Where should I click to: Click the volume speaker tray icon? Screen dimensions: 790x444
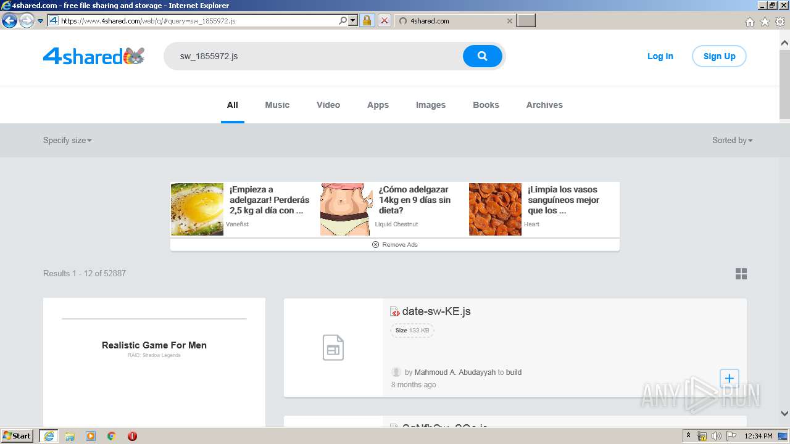pyautogui.click(x=717, y=436)
